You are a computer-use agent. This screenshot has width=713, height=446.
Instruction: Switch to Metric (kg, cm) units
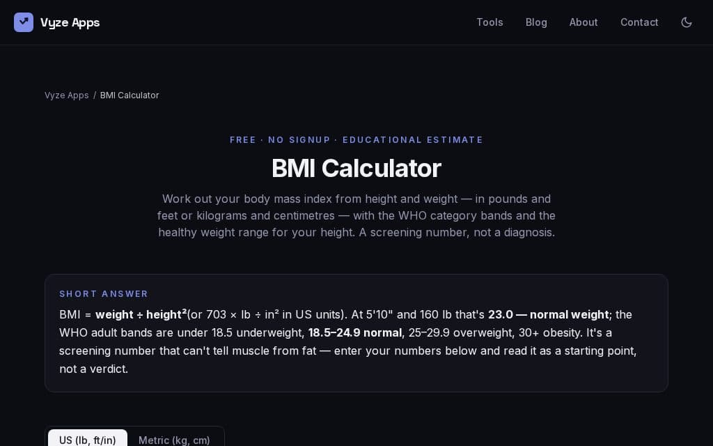tap(174, 440)
